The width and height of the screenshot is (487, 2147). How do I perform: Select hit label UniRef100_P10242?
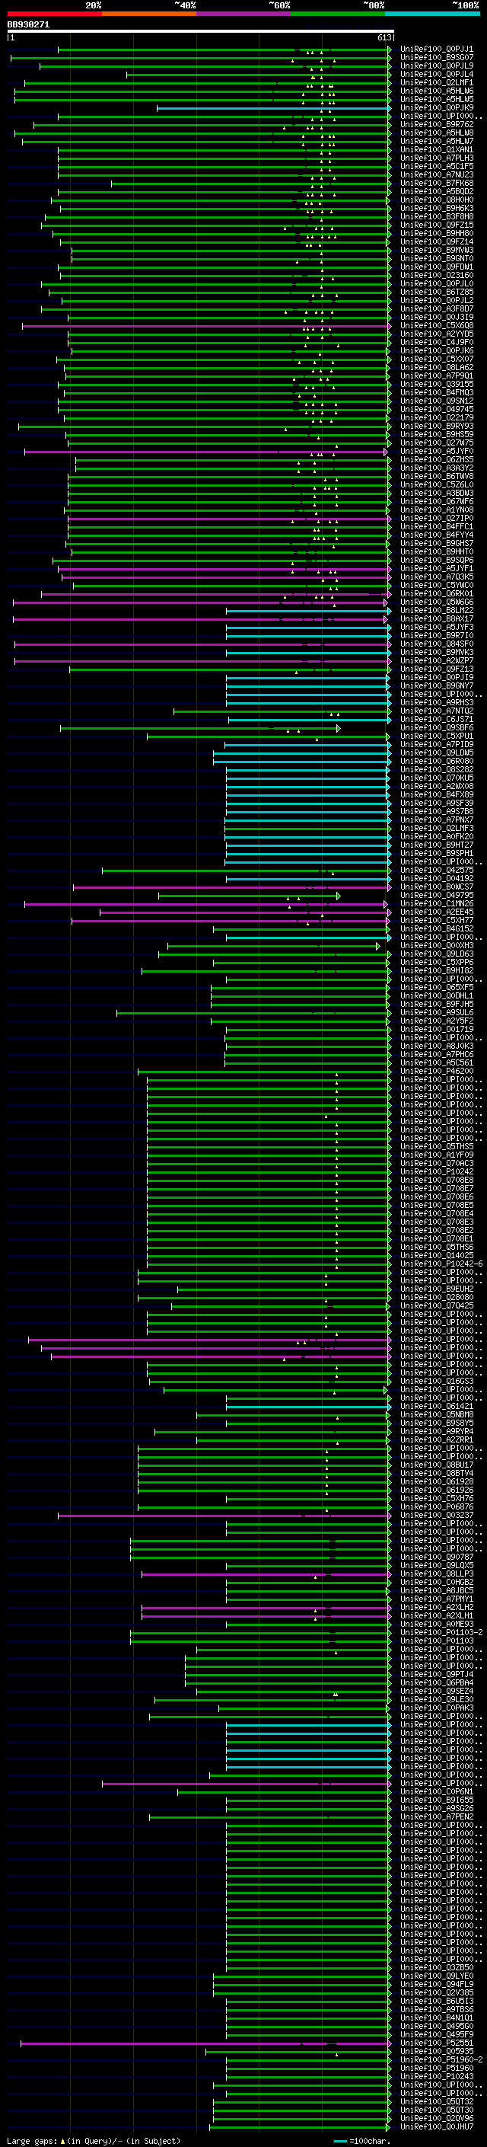coord(436,1172)
